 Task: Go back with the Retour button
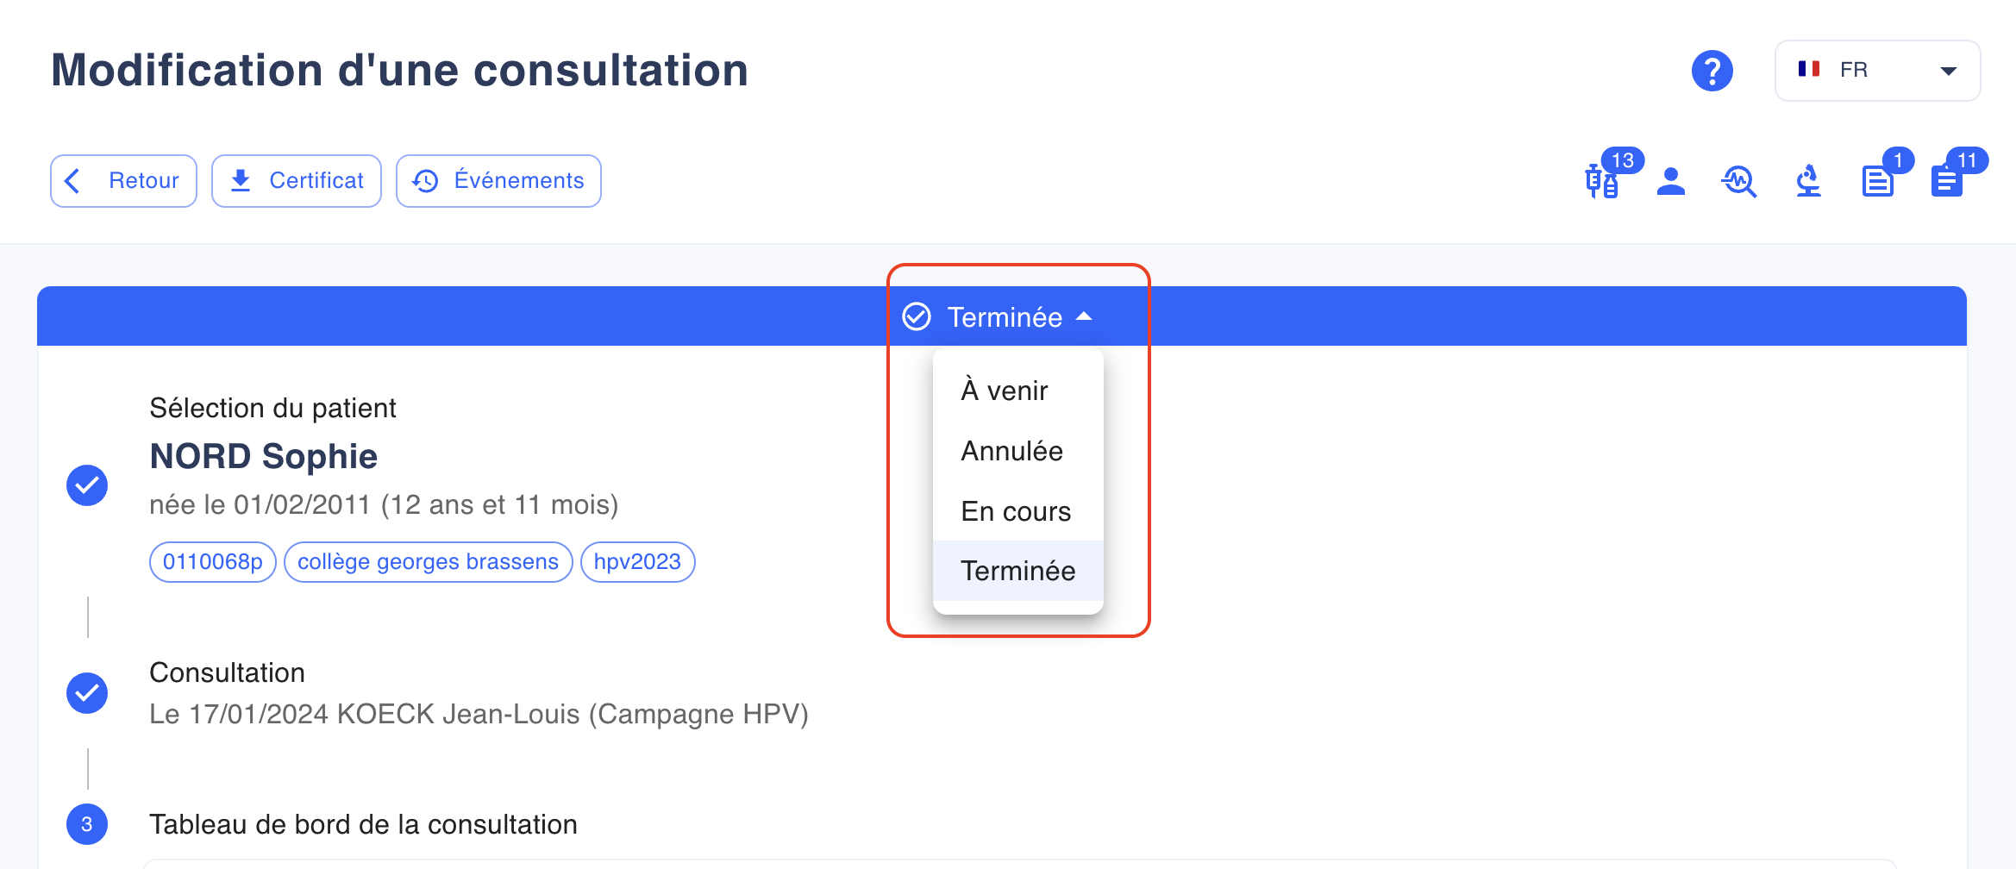pos(123,181)
